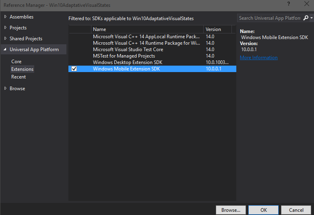Click the Cancel button
The image size is (314, 215).
pos(296,210)
